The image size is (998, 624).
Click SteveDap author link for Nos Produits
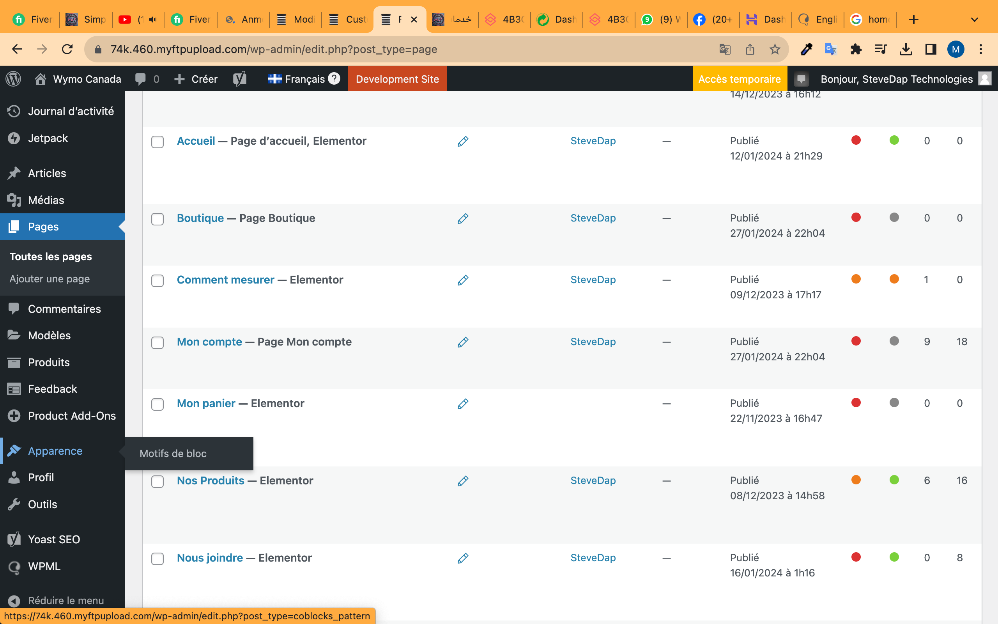593,480
